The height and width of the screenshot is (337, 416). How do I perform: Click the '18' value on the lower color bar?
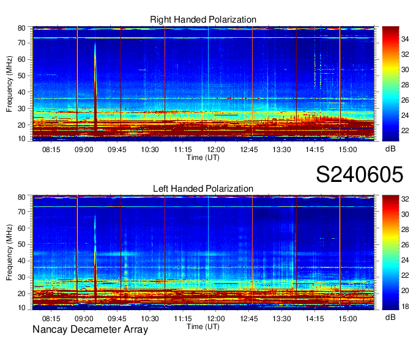pyautogui.click(x=405, y=306)
